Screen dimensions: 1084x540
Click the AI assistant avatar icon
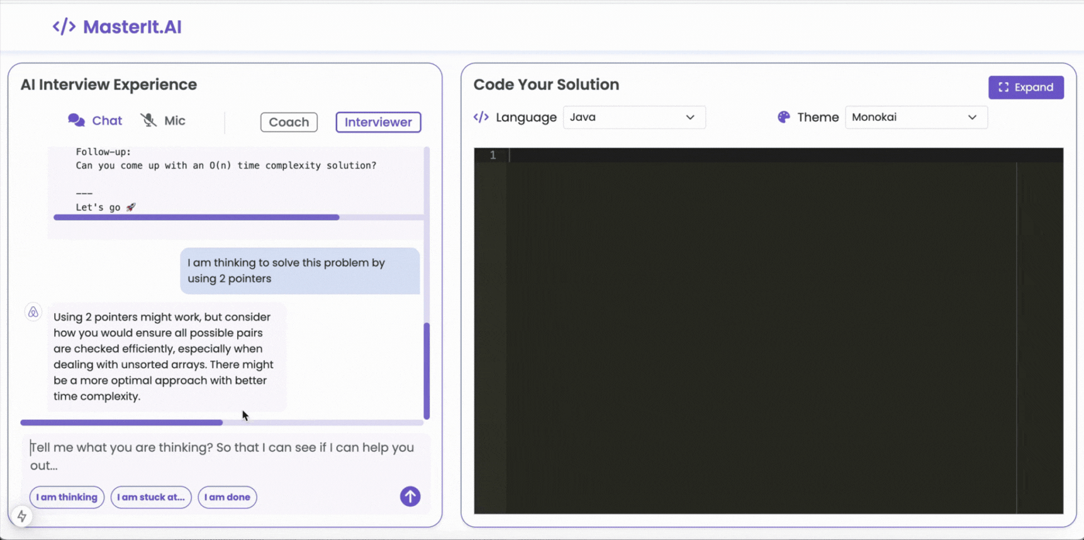click(33, 312)
